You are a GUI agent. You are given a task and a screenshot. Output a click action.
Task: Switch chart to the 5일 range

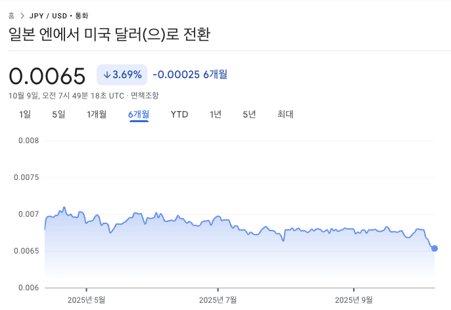pos(59,114)
